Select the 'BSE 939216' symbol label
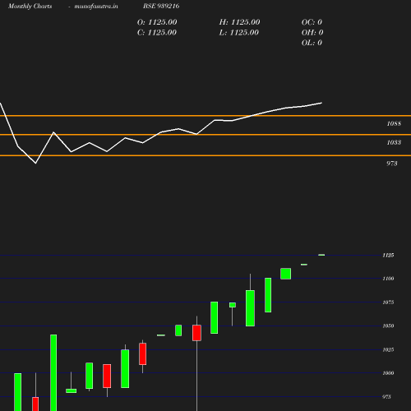This screenshot has height=411, width=411. [161, 6]
